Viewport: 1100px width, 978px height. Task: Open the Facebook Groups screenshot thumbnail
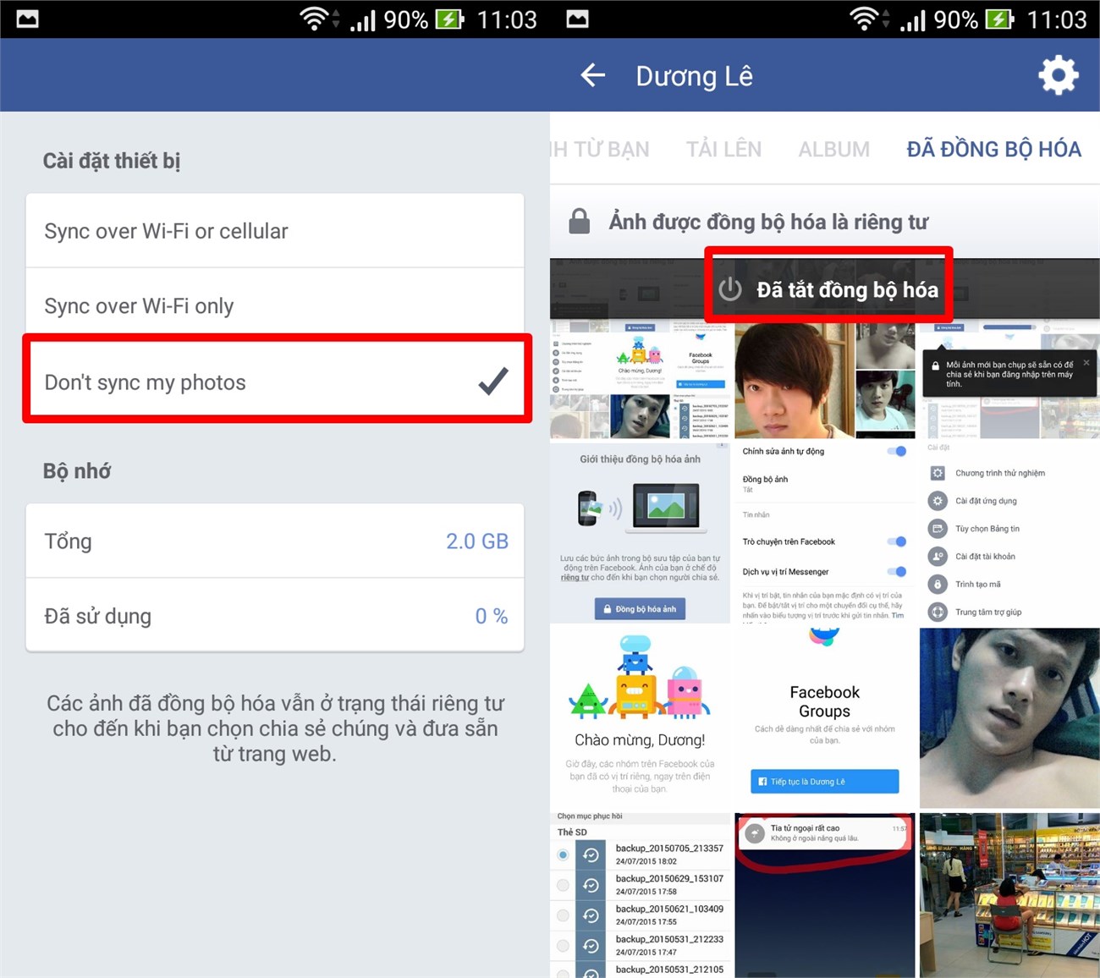[824, 718]
